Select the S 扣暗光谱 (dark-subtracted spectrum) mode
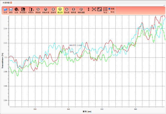166x114 pixels. 46,10
